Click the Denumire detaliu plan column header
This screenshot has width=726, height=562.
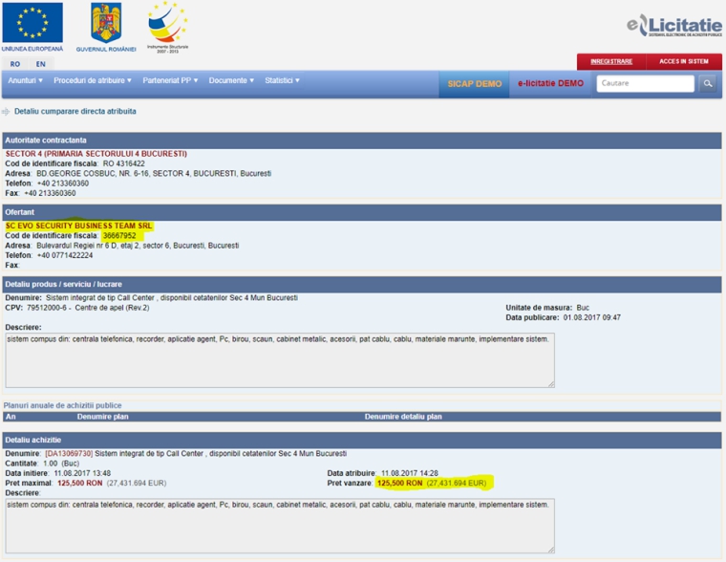[x=403, y=417]
